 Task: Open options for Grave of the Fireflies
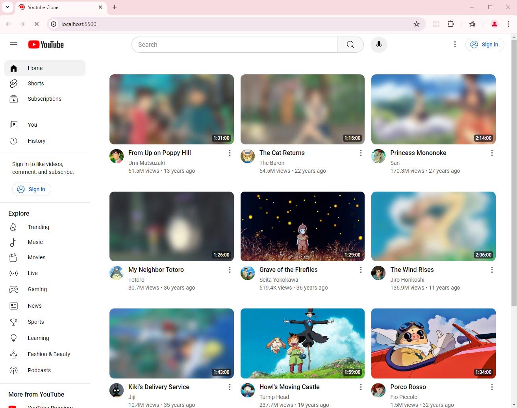(361, 270)
